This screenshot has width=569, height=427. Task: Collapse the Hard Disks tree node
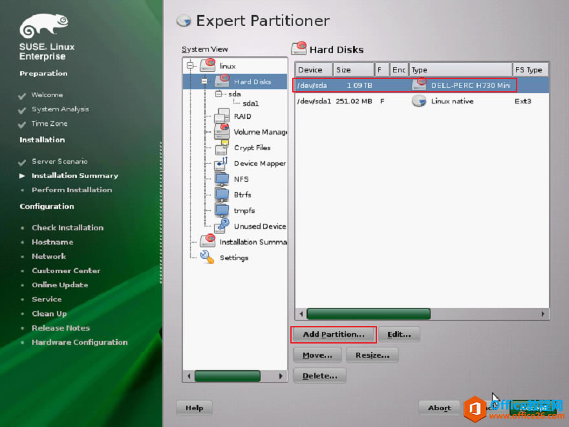tap(204, 82)
